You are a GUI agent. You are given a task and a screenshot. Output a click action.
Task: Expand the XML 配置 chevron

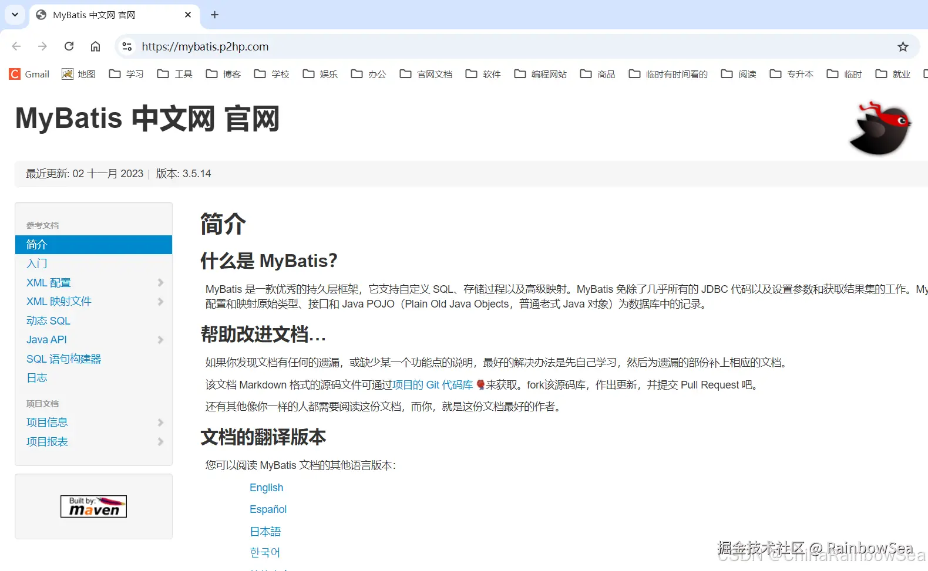pos(160,283)
